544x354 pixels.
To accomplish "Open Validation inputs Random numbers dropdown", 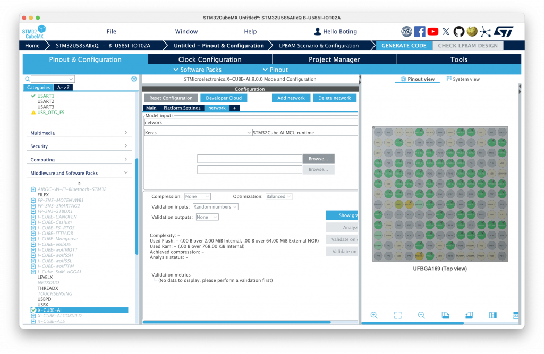I will tap(216, 207).
